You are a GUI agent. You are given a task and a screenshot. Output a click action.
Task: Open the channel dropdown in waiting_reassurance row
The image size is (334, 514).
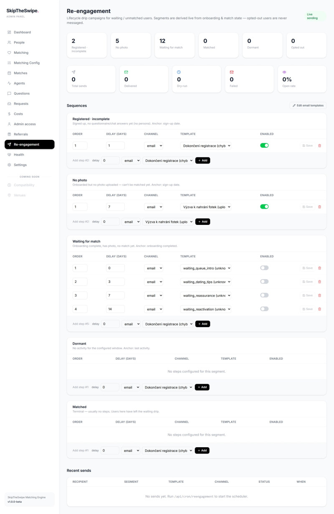coord(154,295)
